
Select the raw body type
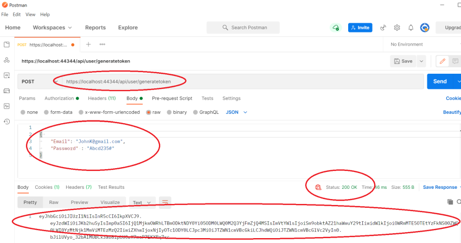(153, 112)
